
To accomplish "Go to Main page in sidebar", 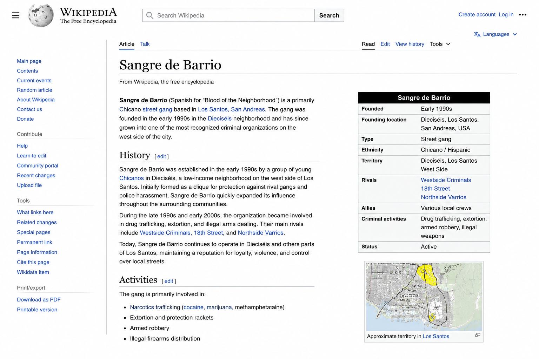I will (x=29, y=61).
